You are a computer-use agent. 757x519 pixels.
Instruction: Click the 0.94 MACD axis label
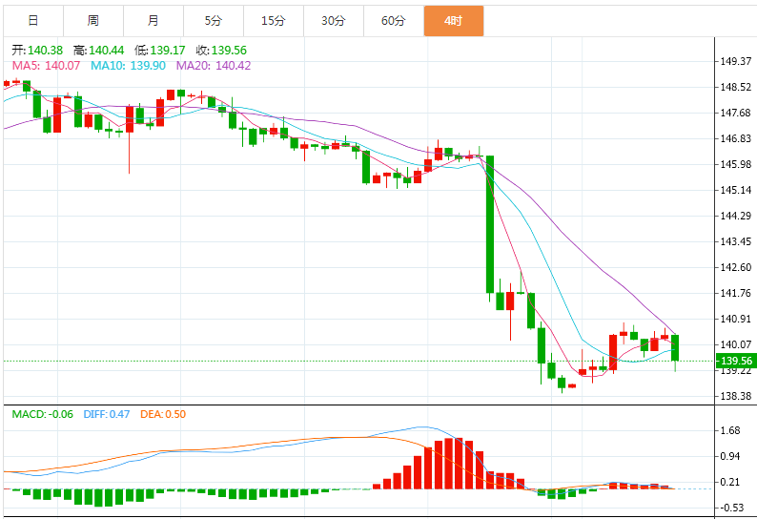(x=730, y=456)
